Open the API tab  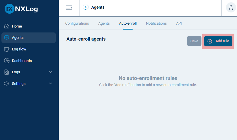(x=179, y=23)
